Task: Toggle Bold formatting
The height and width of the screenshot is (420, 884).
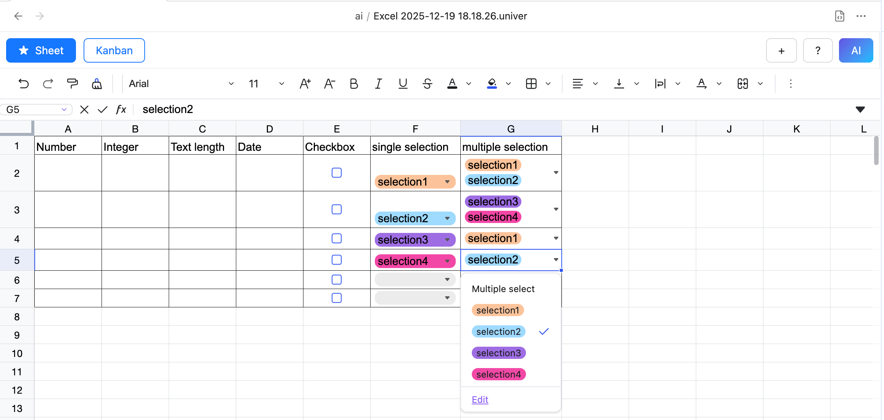Action: pos(354,84)
